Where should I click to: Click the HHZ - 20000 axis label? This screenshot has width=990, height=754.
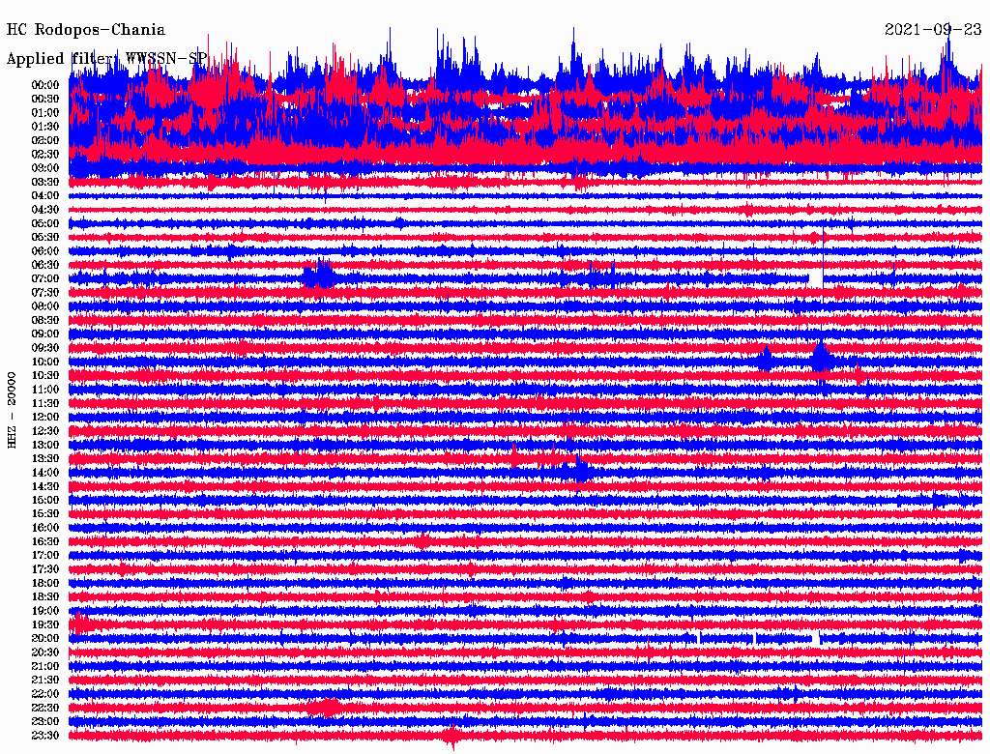(x=13, y=409)
